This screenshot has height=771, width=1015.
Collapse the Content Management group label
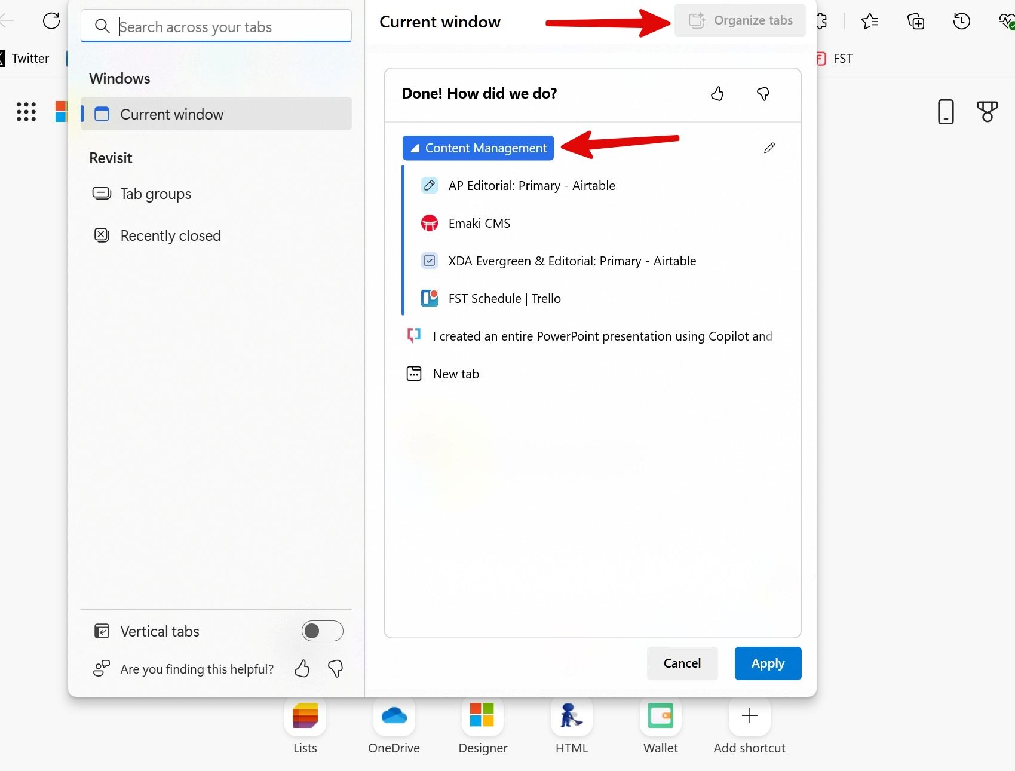[479, 148]
